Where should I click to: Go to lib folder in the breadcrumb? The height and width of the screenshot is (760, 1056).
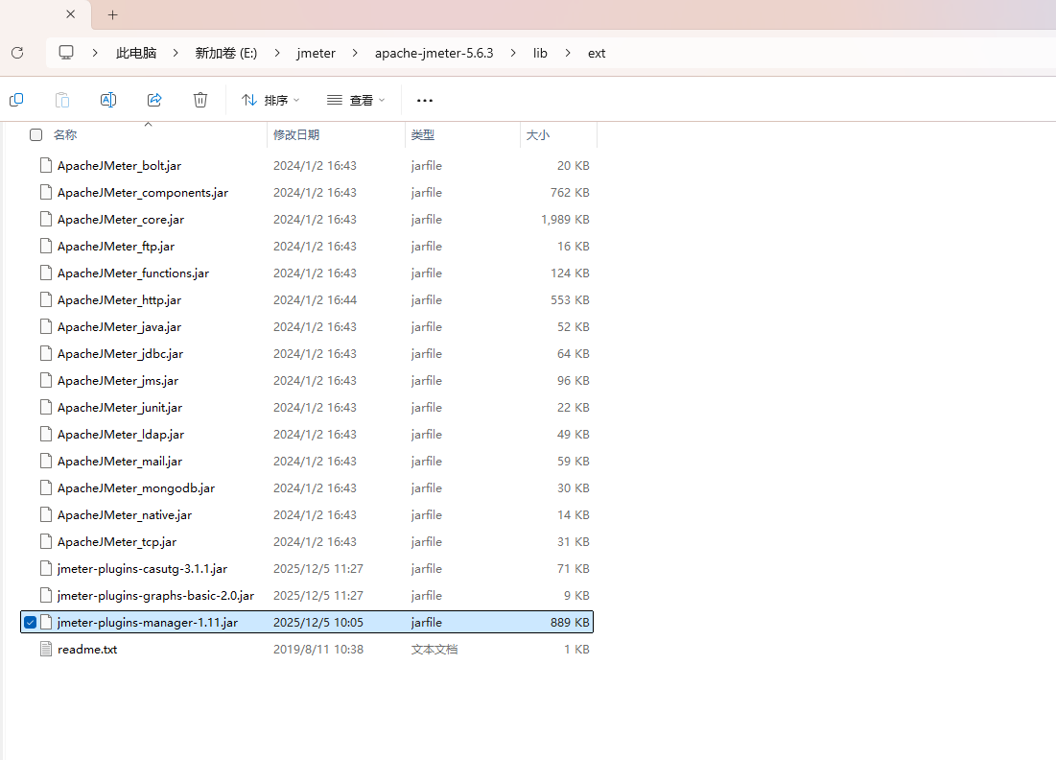[x=540, y=53]
